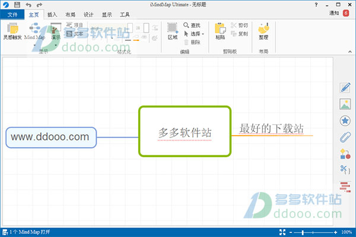
Task: Switch to Mind Map view
Action: tap(35, 31)
